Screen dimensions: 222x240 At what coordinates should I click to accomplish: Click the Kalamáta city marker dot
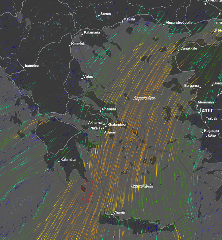pos(59,161)
